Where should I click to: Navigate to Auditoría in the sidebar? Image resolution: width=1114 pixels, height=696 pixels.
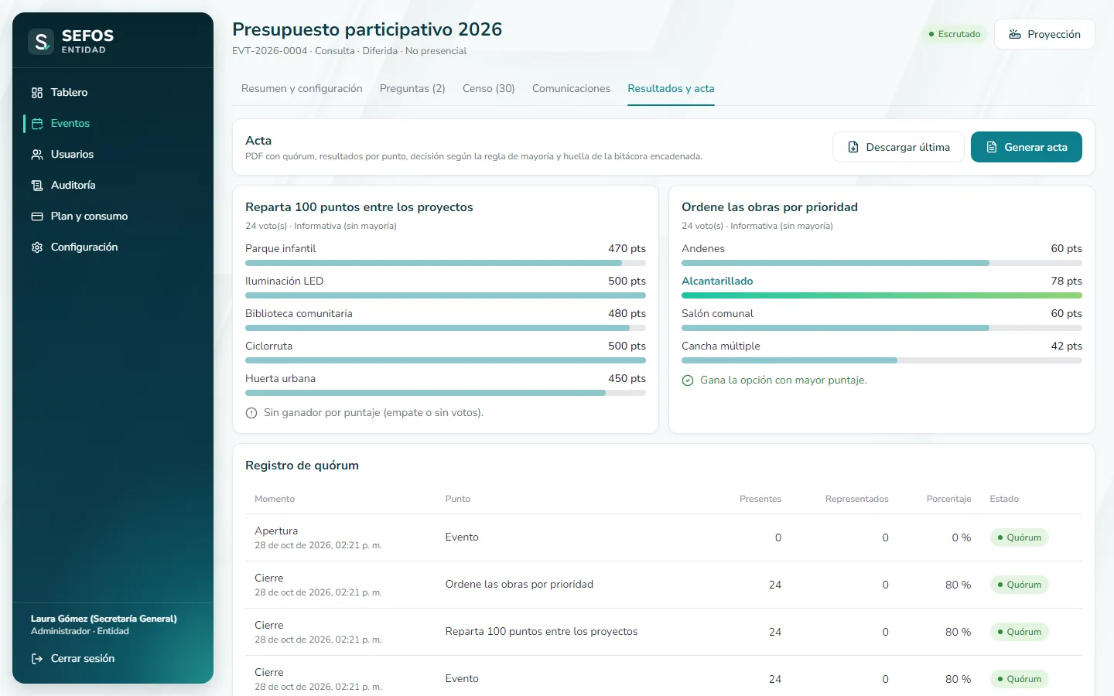113,186
